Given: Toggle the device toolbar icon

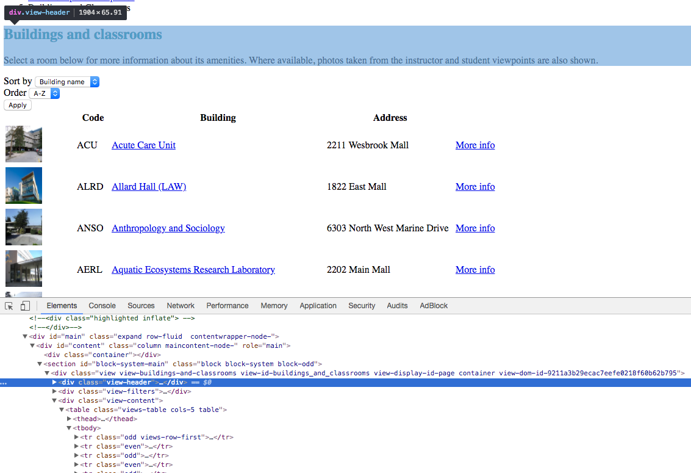Looking at the screenshot, I should [x=25, y=306].
